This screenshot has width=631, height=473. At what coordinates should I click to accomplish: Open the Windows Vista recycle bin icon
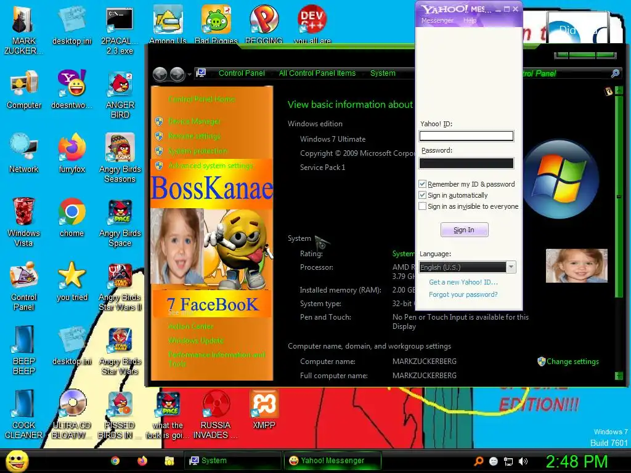[23, 222]
